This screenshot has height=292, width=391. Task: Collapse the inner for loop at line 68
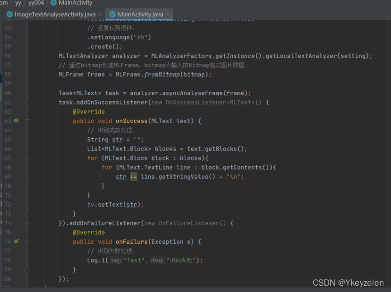[x=28, y=168]
